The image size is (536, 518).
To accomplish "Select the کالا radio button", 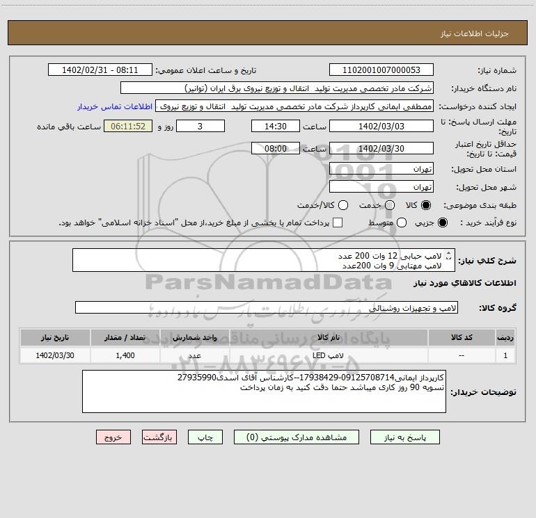I will click(426, 205).
